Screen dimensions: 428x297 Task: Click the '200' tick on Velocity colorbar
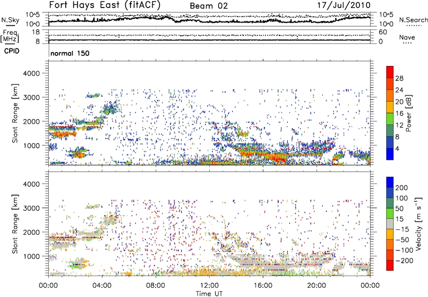click(402, 188)
